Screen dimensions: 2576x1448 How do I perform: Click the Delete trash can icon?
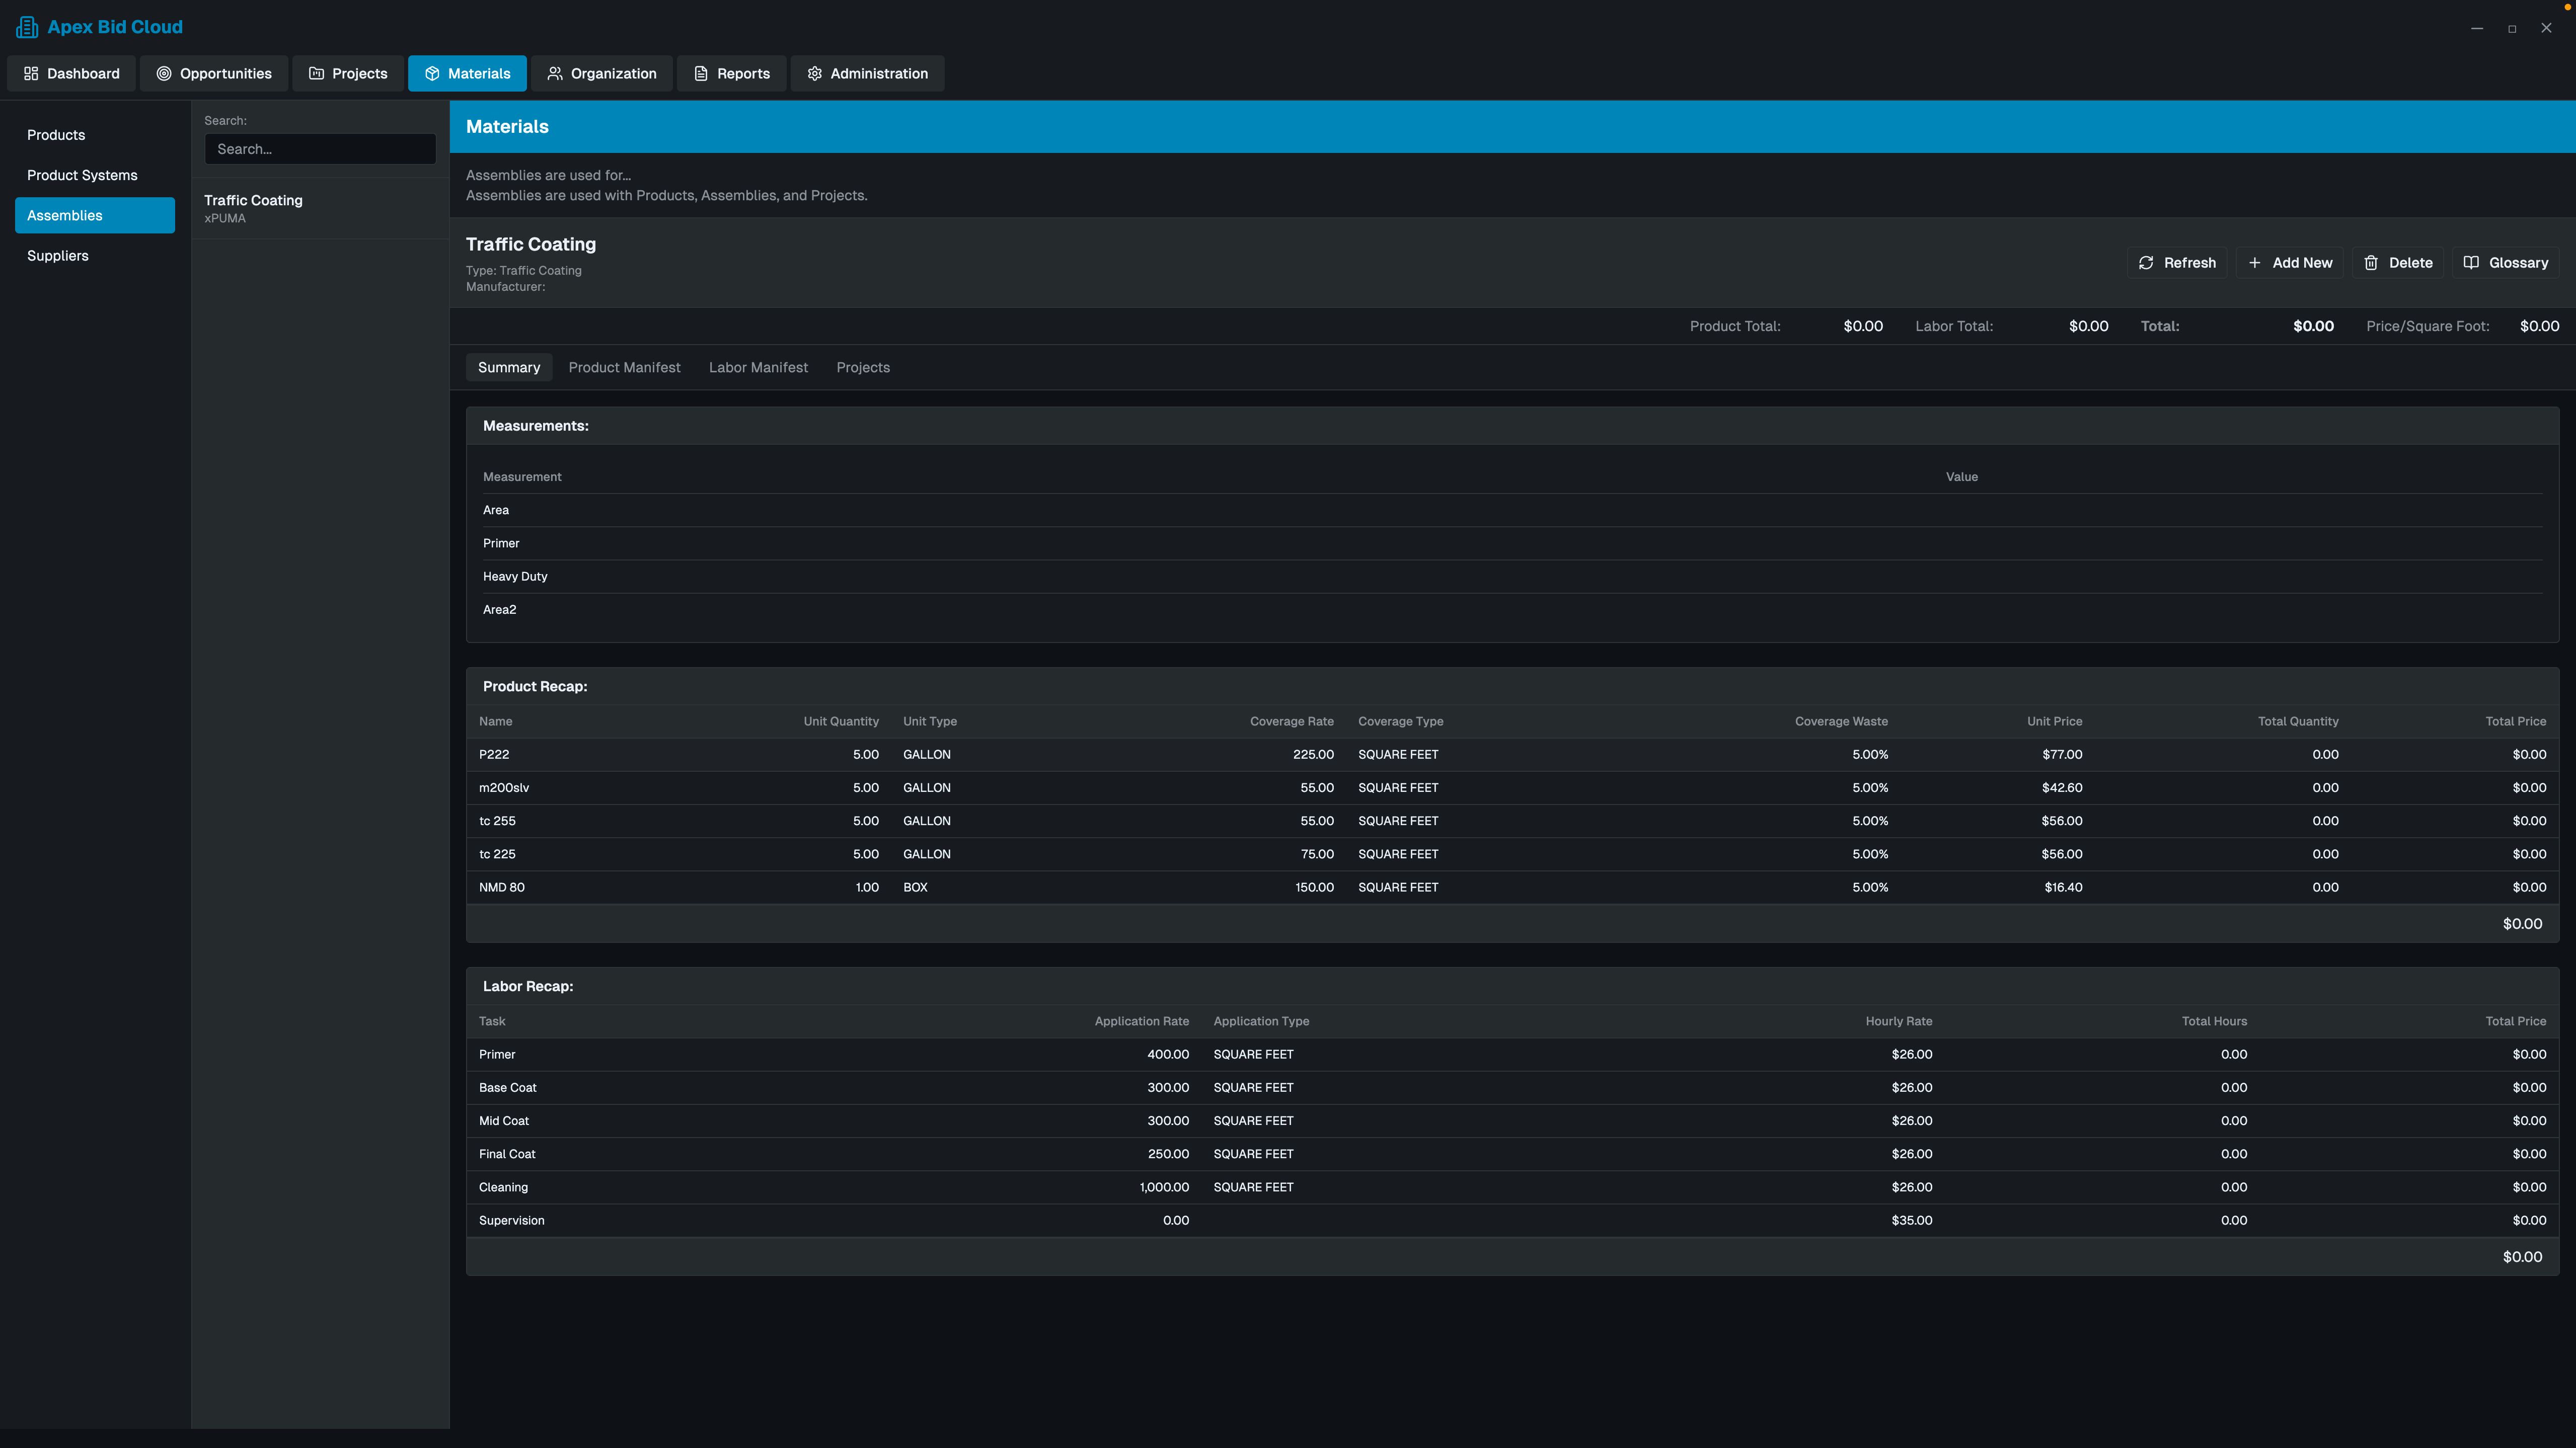(2371, 263)
